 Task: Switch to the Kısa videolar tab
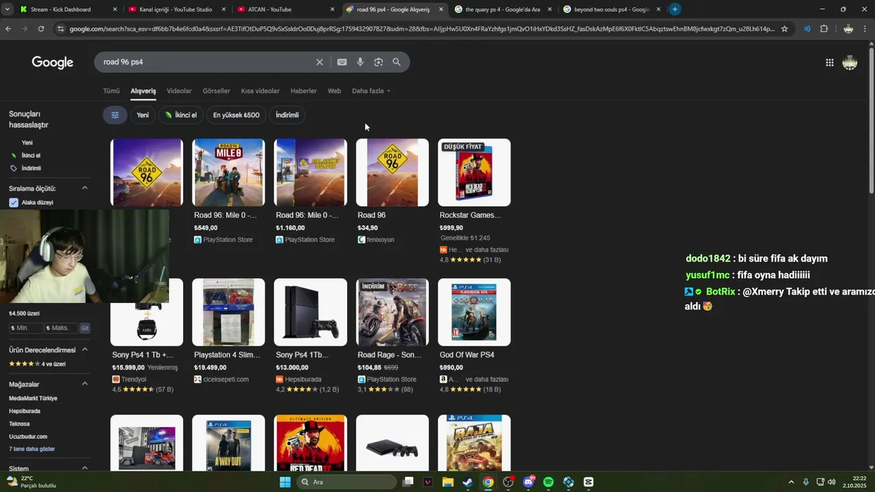[x=260, y=91]
